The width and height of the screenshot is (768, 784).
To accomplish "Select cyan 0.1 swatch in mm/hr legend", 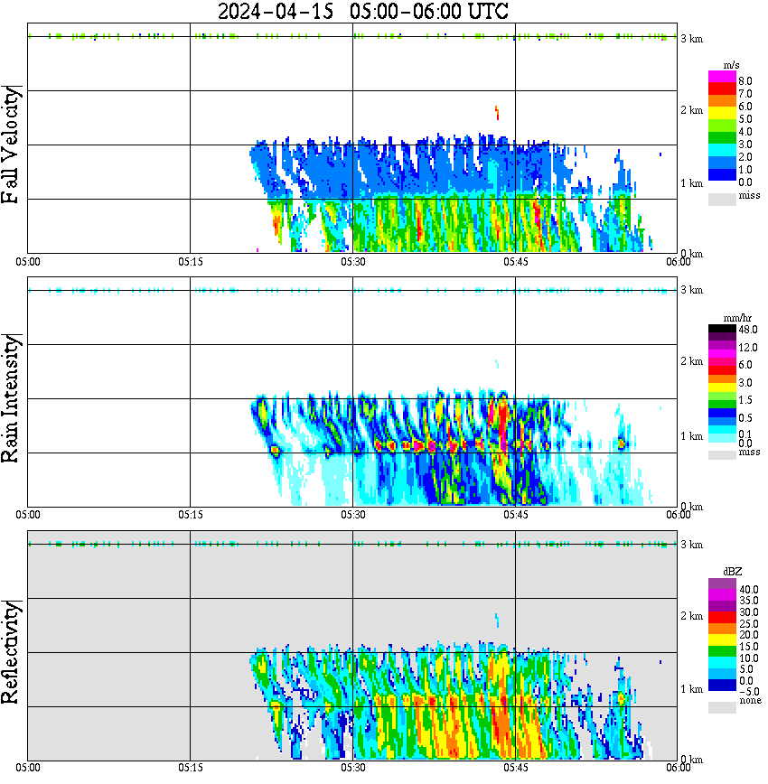I will click(722, 430).
